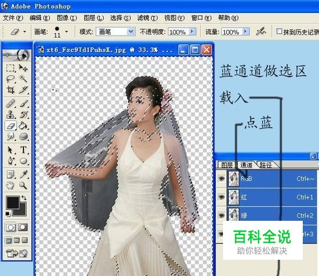This screenshot has height=276, width=319.
Task: Select the Brush tool in toolbox
Action: coord(23,103)
